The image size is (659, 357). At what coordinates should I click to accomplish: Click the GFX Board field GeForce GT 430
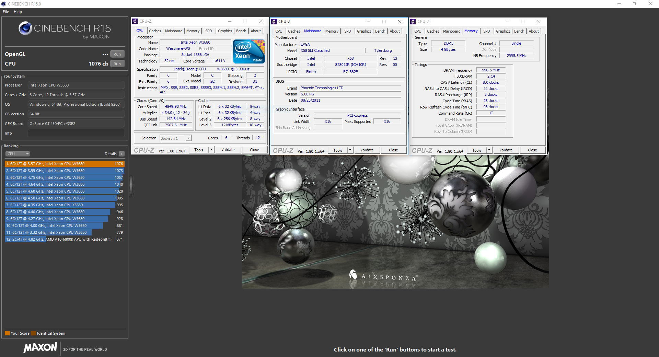coord(76,124)
